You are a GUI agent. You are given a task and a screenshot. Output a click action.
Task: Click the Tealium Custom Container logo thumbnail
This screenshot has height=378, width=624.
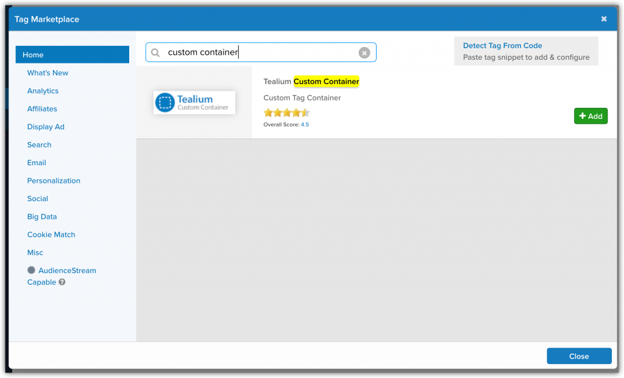click(194, 102)
